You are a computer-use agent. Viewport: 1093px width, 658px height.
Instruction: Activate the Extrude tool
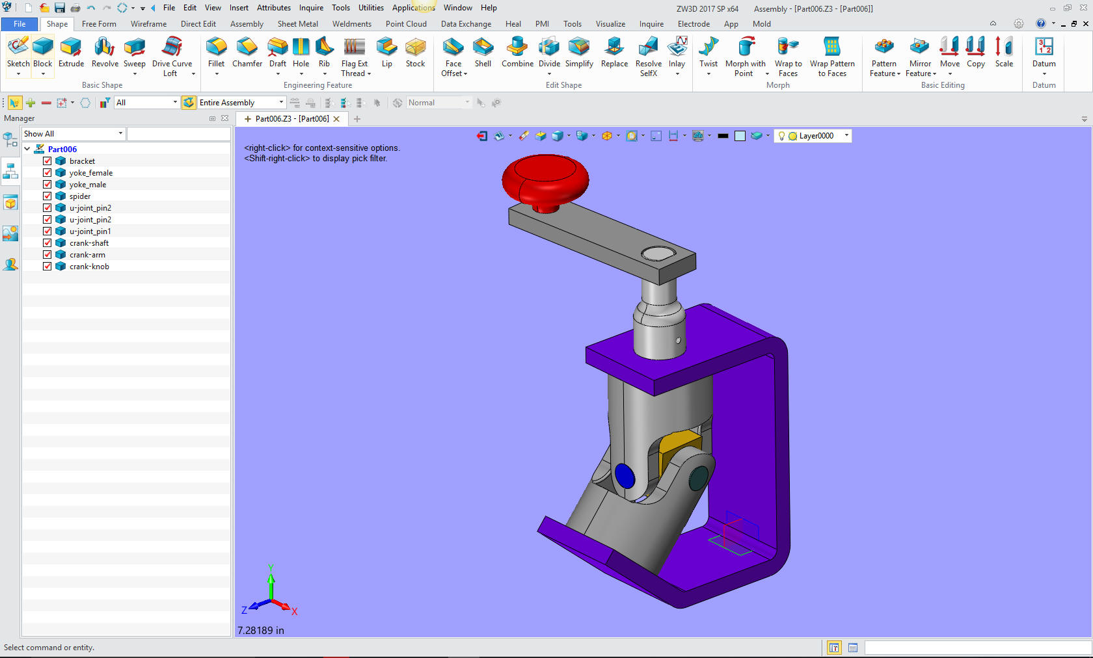71,52
